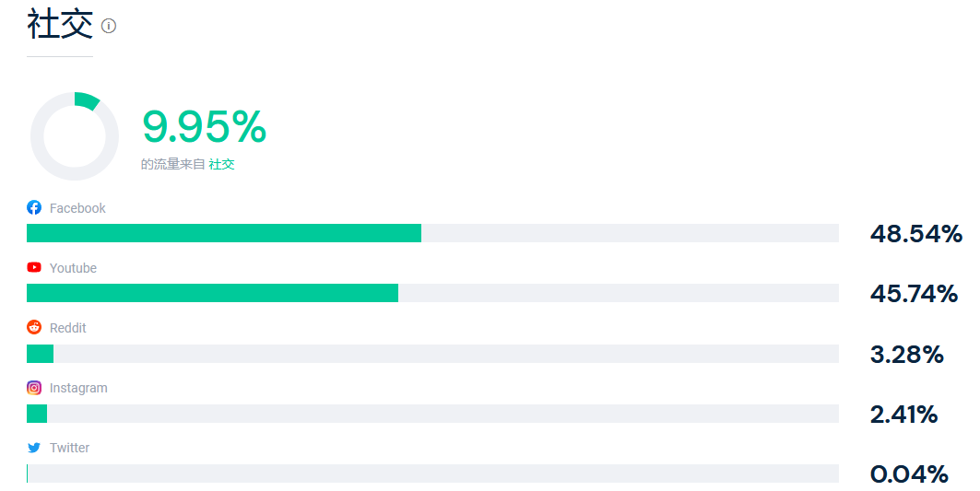
Task: Click the social traffic donut chart
Action: (x=75, y=136)
